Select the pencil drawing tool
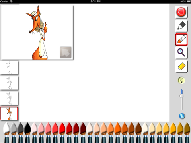Viewport: 191px width, 143px height. [x=181, y=26]
